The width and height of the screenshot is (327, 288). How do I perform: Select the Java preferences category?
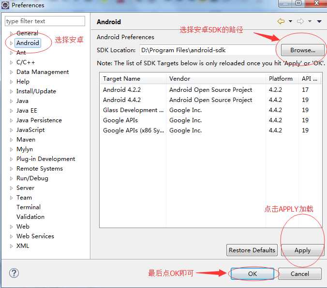[22, 101]
